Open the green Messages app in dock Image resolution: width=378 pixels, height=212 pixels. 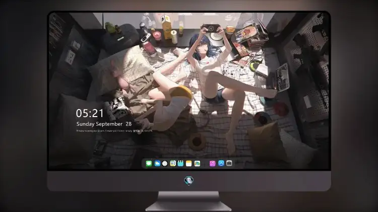coord(149,164)
